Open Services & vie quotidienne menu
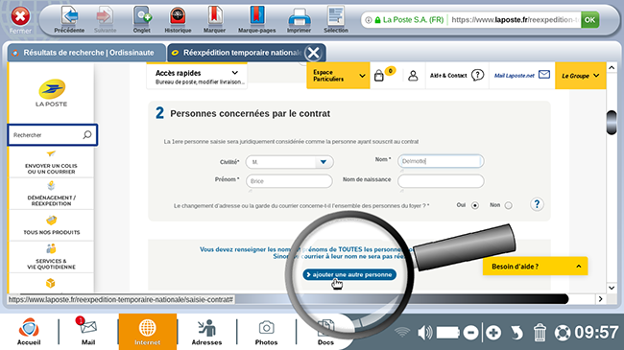This screenshot has height=350, width=624. tap(51, 257)
